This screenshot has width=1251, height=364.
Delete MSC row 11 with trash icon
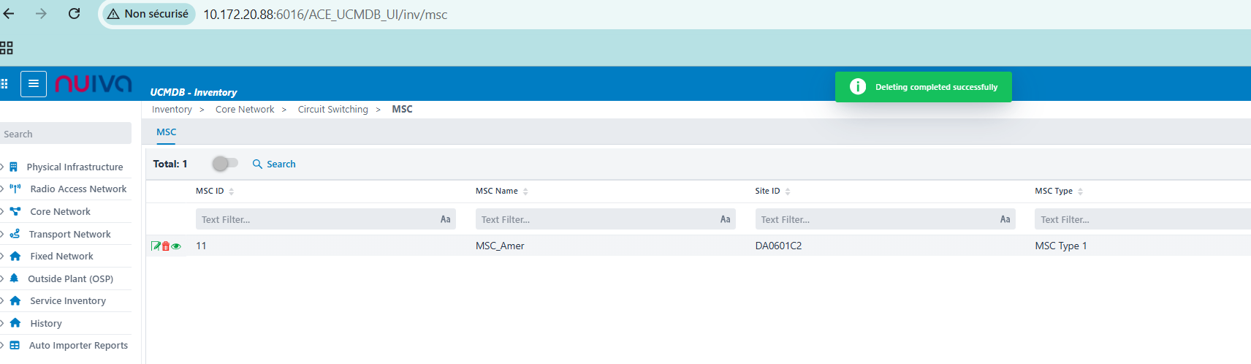pos(166,246)
